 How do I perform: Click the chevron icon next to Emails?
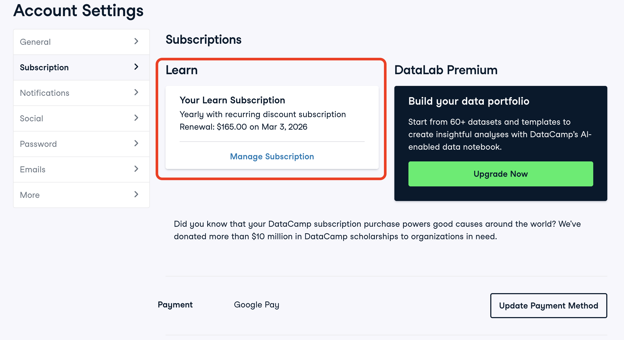coord(136,169)
